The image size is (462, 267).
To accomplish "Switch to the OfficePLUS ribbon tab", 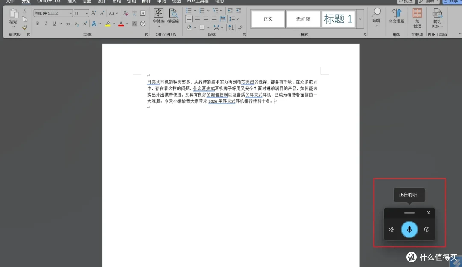I will pyautogui.click(x=49, y=1).
